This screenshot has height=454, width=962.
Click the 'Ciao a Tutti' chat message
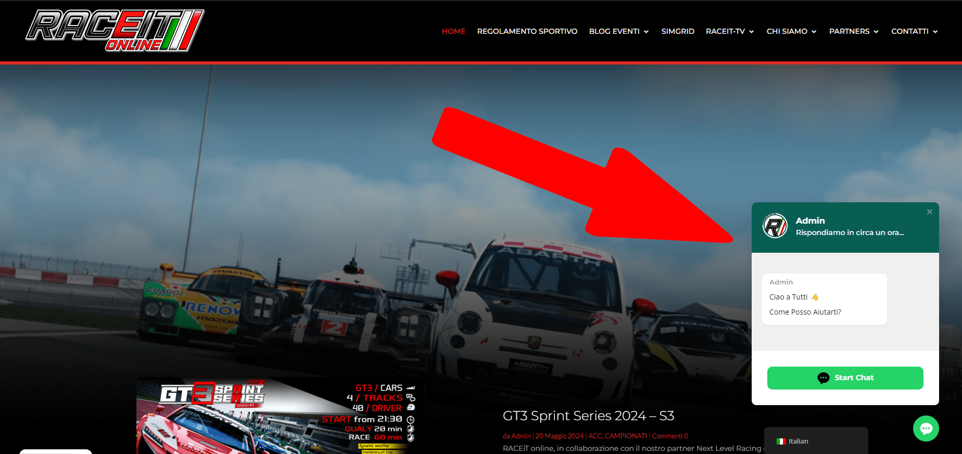coord(793,297)
